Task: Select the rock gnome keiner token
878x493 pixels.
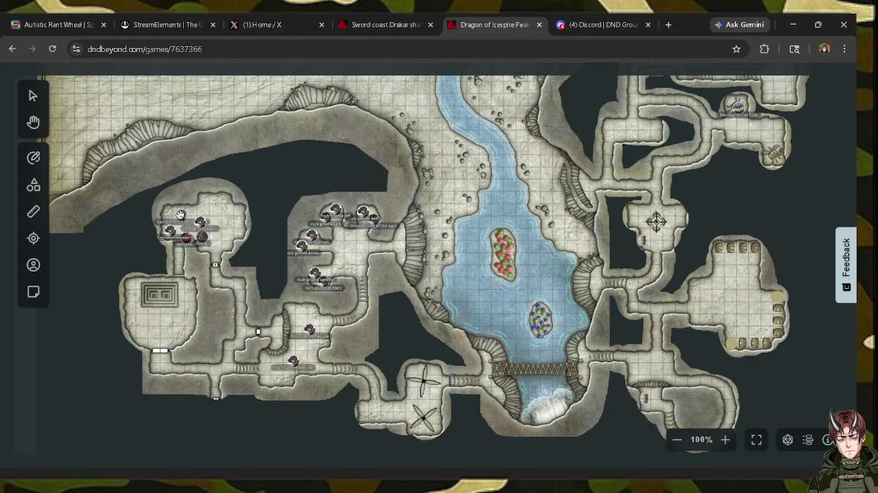Action: click(x=301, y=246)
